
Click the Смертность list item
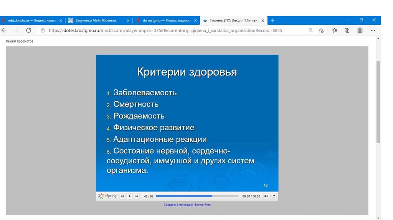coord(136,104)
